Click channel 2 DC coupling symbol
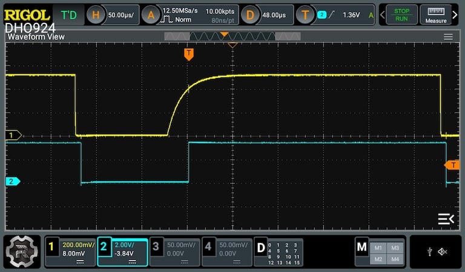Screen dimensions: 465x272 pos(132,262)
